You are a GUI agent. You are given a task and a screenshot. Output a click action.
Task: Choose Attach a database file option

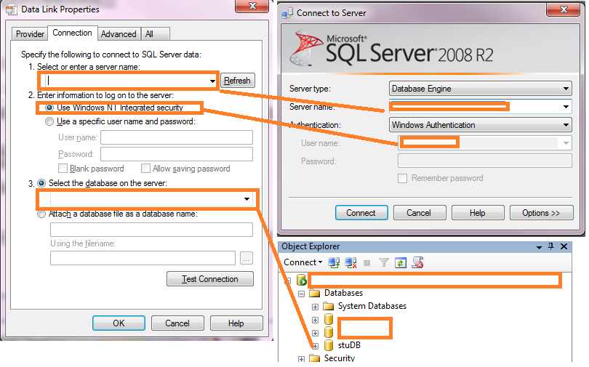(x=41, y=214)
